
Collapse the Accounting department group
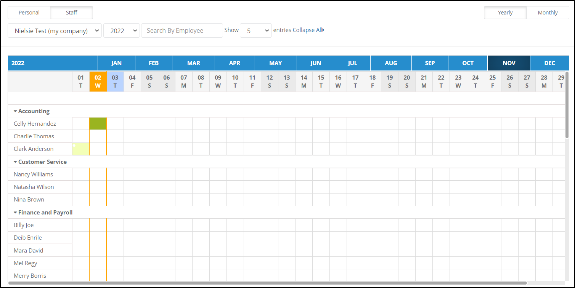pyautogui.click(x=32, y=111)
